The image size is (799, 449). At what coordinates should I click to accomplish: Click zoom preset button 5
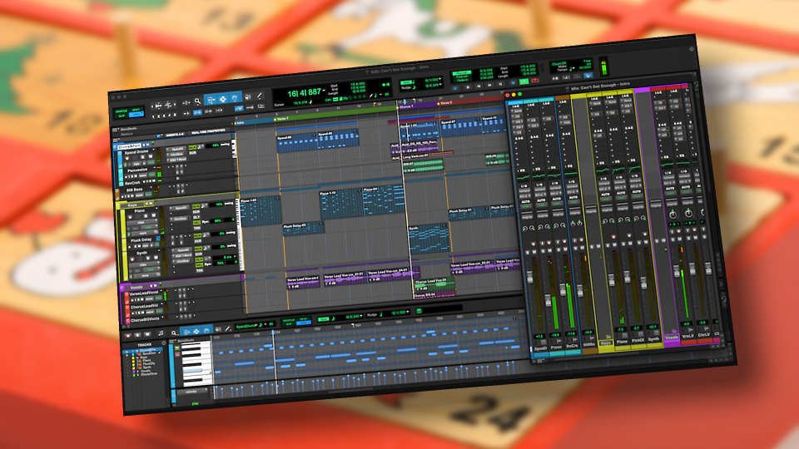coord(175,115)
